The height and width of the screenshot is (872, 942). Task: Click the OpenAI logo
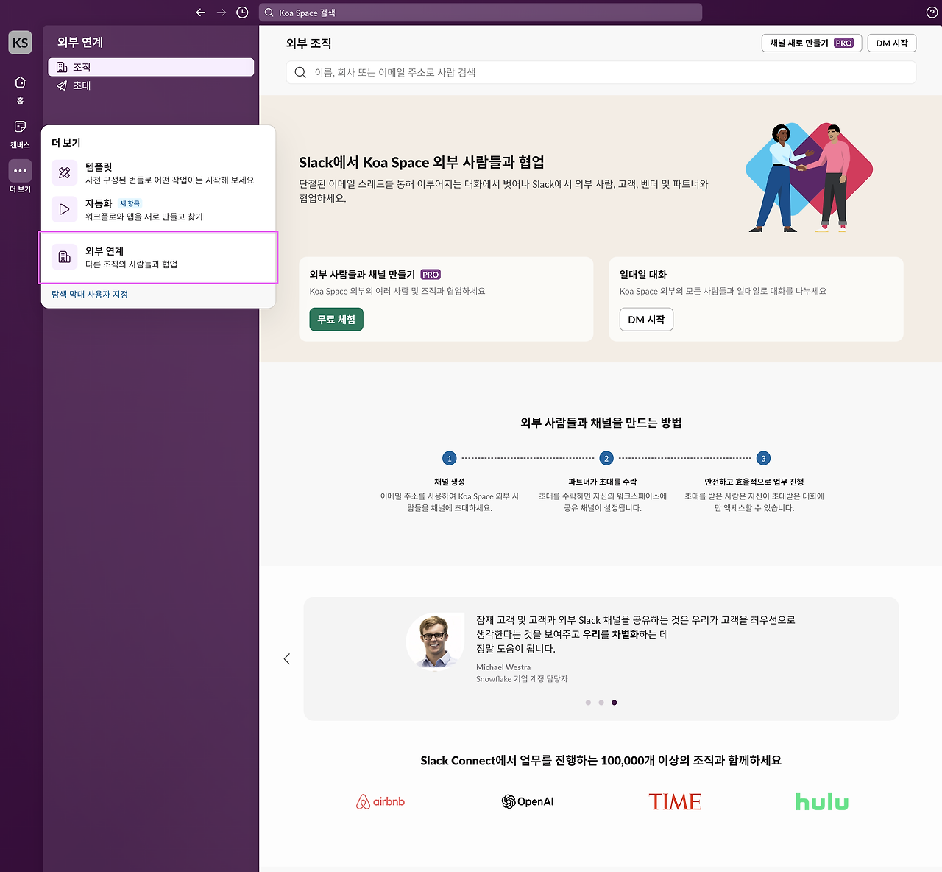[528, 801]
